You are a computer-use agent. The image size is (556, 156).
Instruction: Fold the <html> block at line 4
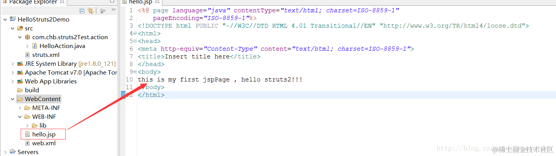[x=134, y=33]
